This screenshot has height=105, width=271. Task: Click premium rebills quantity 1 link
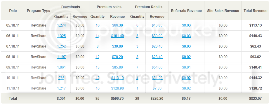coord(137,88)
